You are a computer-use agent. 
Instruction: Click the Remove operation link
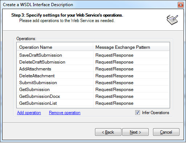tap(65, 113)
